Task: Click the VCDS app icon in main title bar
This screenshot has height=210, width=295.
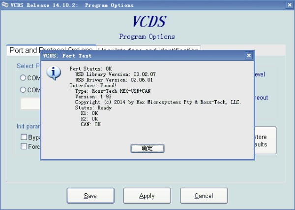Action: pos(5,5)
